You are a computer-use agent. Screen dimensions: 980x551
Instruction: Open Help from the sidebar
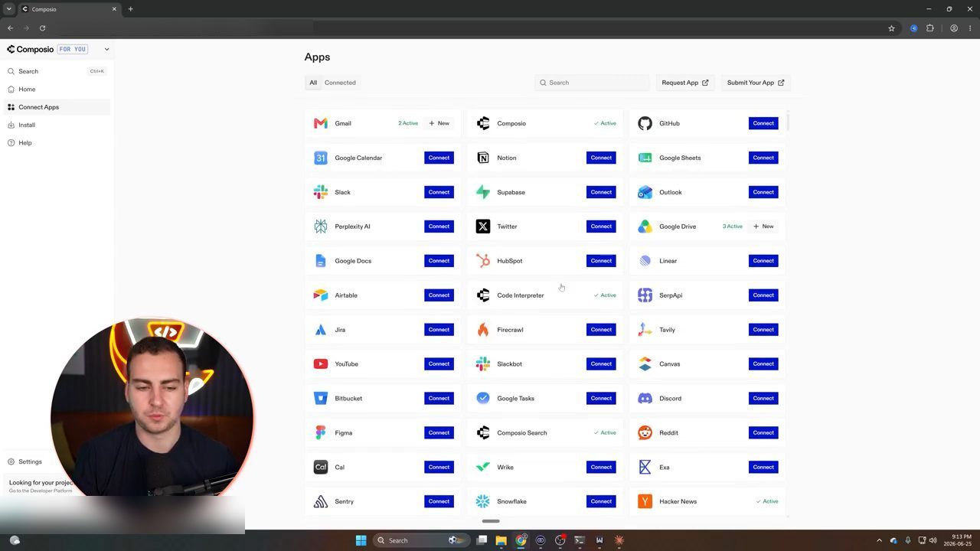click(x=57, y=143)
